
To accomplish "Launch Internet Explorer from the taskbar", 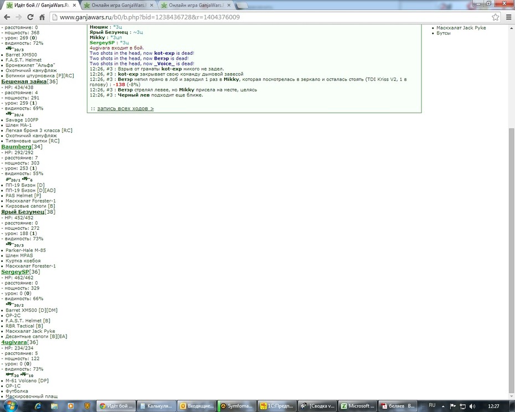I will tap(38, 406).
